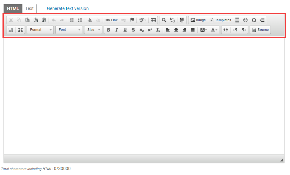This screenshot has height=175, width=290.
Task: Insert a horizontal line
Action: 237,20
